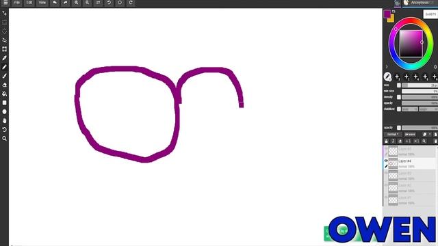Screen dimensions: 438x246
Task: Add brush preset in slot 4
Action: (x=416, y=77)
